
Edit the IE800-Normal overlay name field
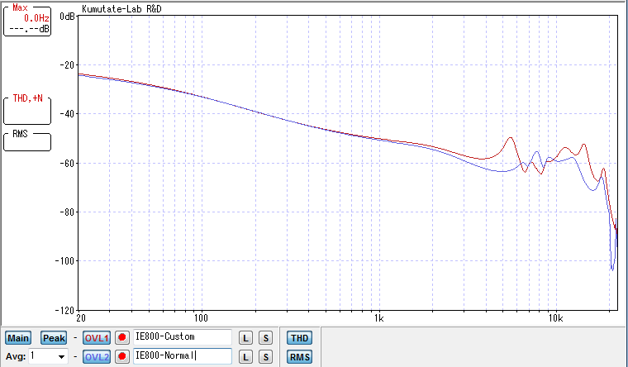coord(183,355)
